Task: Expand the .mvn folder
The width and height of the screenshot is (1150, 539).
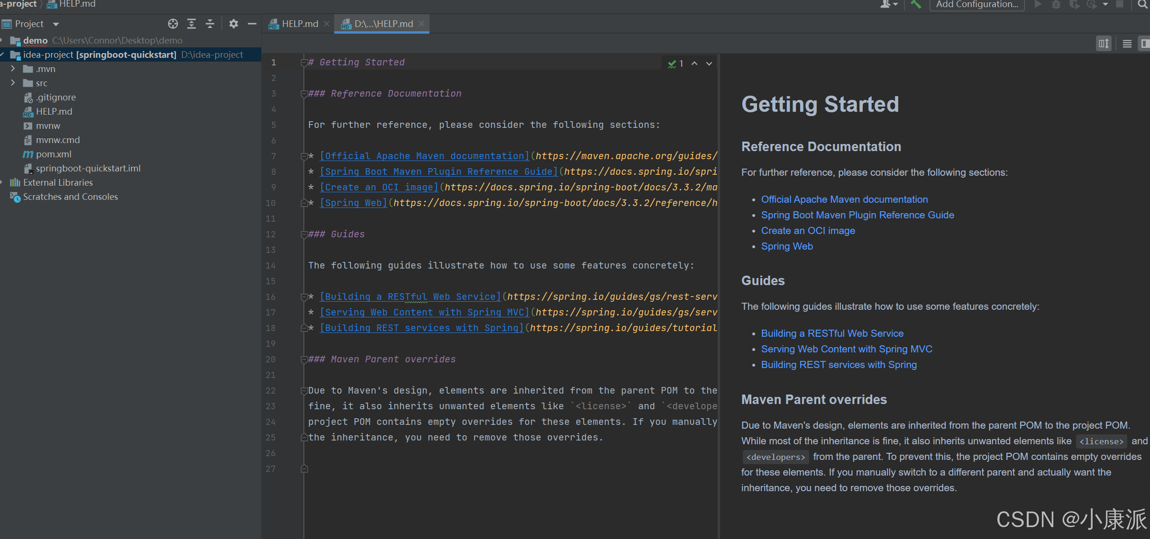Action: 13,69
